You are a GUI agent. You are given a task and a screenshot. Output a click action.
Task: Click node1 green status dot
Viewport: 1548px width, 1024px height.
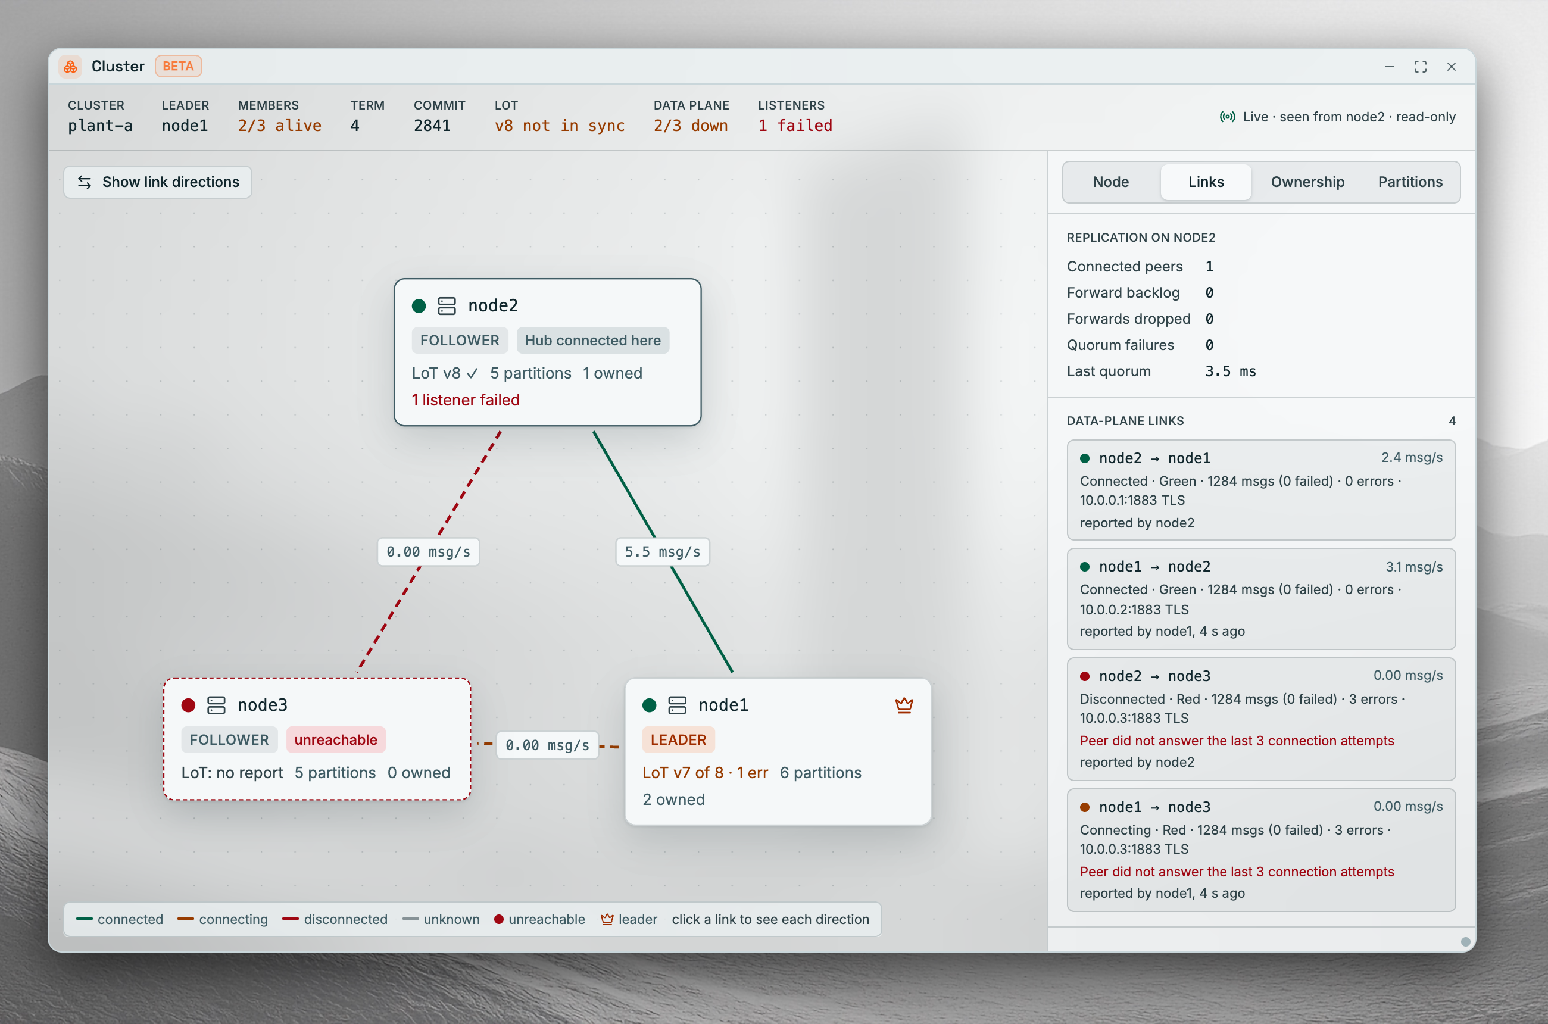point(649,705)
